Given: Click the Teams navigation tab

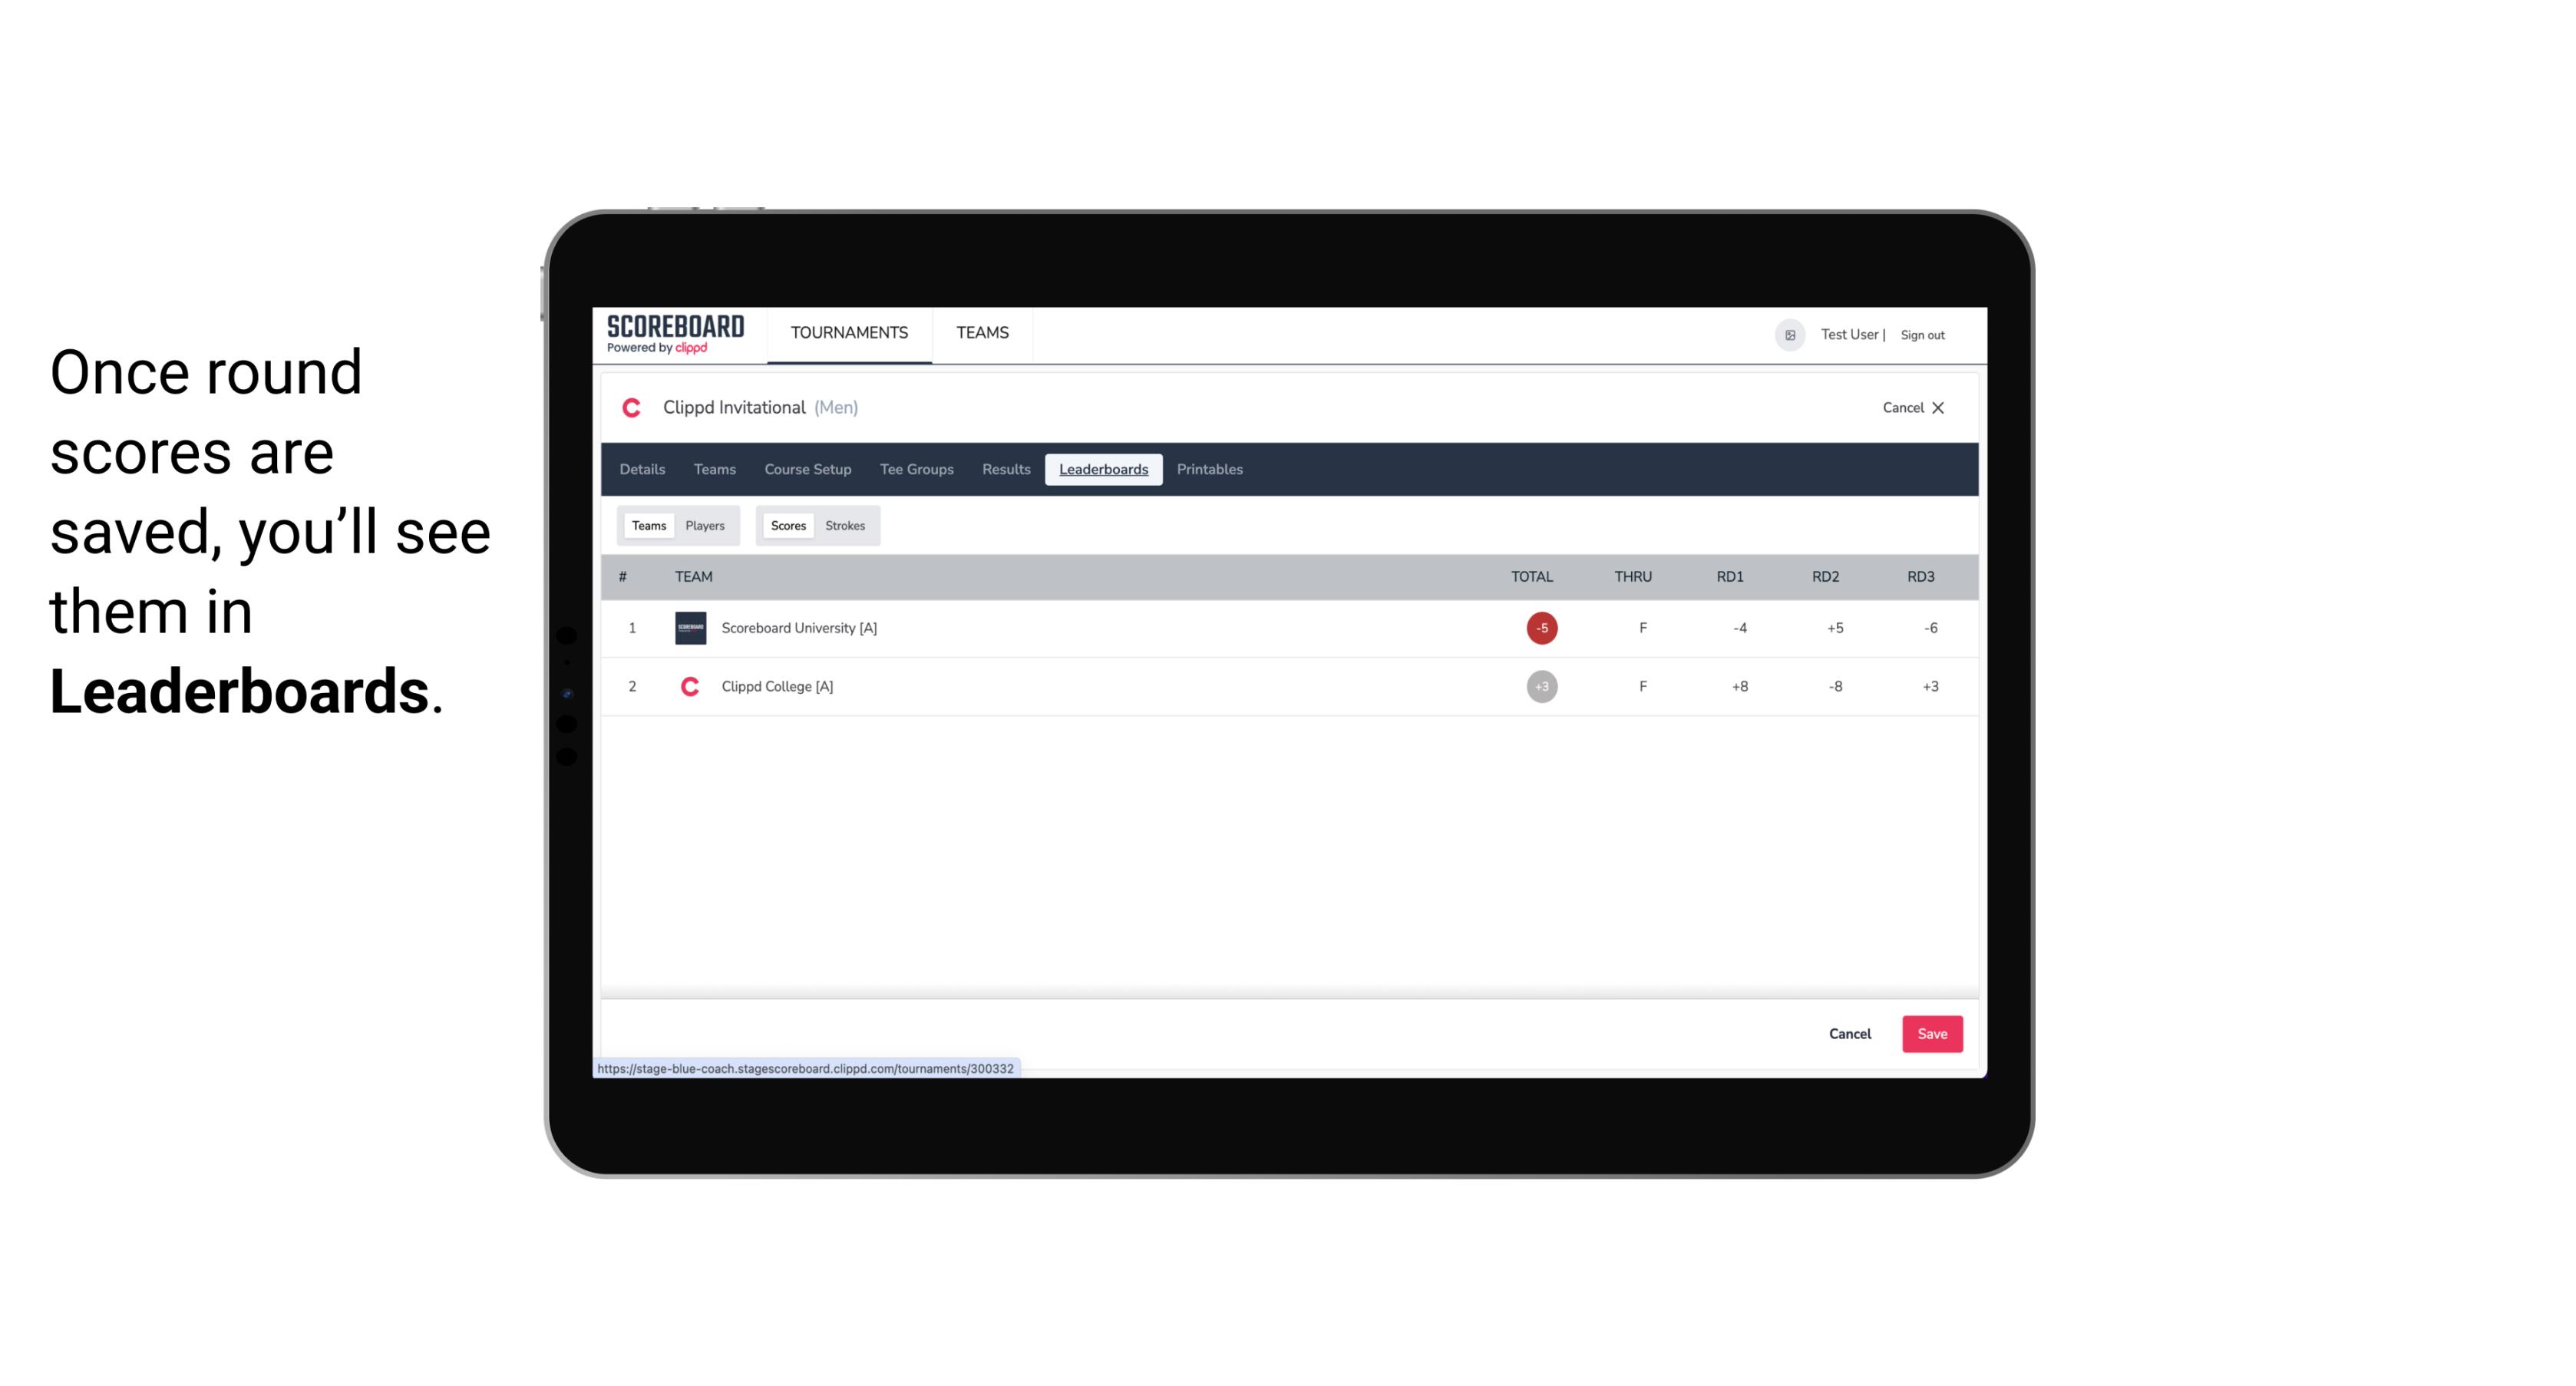Looking at the screenshot, I should (714, 470).
